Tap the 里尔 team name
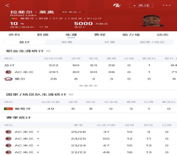The image size is (177, 155). [x=20, y=79]
